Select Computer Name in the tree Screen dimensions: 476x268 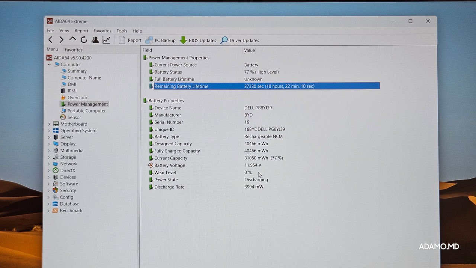tap(81, 78)
